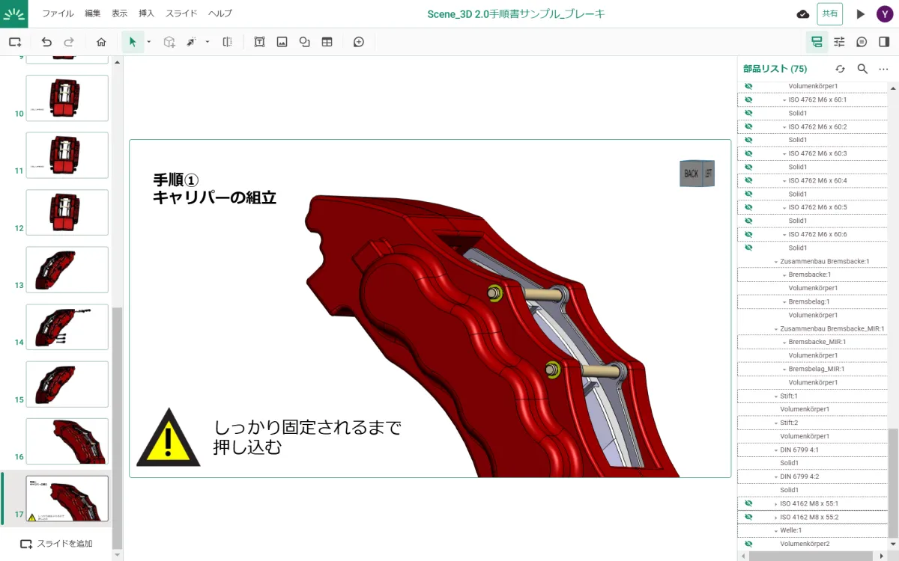Click スライドを追加 to add a slide
Screen dimensions: 899x561
(x=57, y=544)
